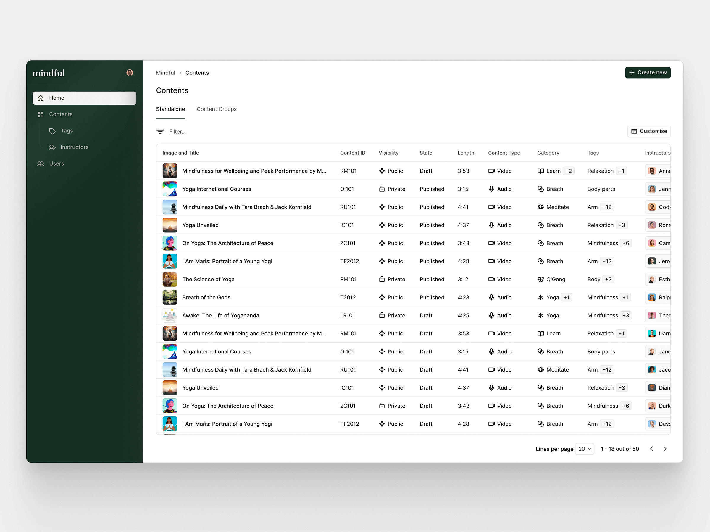The width and height of the screenshot is (710, 532).
Task: Click the QiGong butterfly icon in the PM101 row
Action: pos(540,279)
